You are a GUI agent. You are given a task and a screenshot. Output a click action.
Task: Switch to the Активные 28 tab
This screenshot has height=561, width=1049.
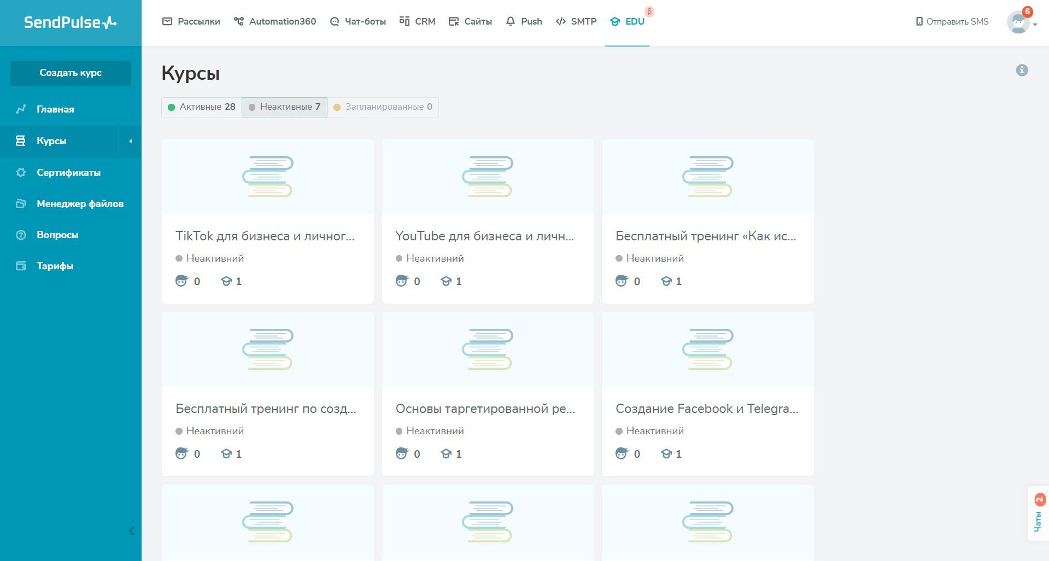pyautogui.click(x=202, y=107)
